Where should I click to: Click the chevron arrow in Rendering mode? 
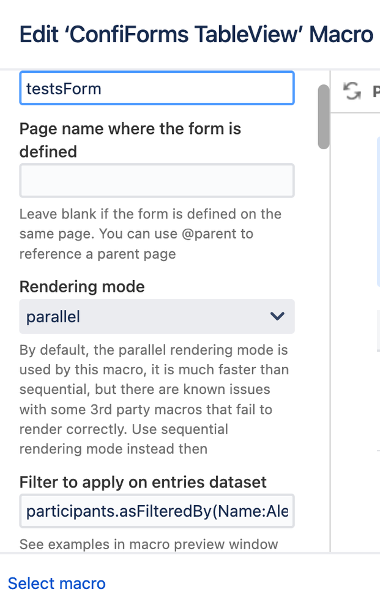tap(277, 316)
